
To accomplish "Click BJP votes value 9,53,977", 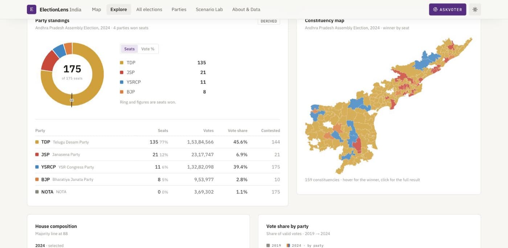I will click(x=204, y=179).
